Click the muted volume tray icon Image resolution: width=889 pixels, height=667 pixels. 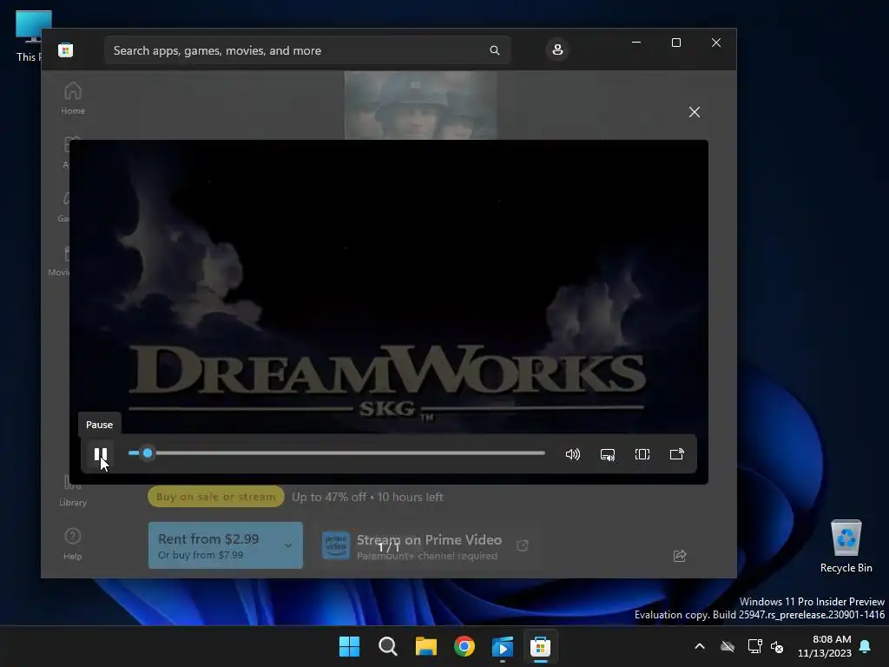coord(777,646)
